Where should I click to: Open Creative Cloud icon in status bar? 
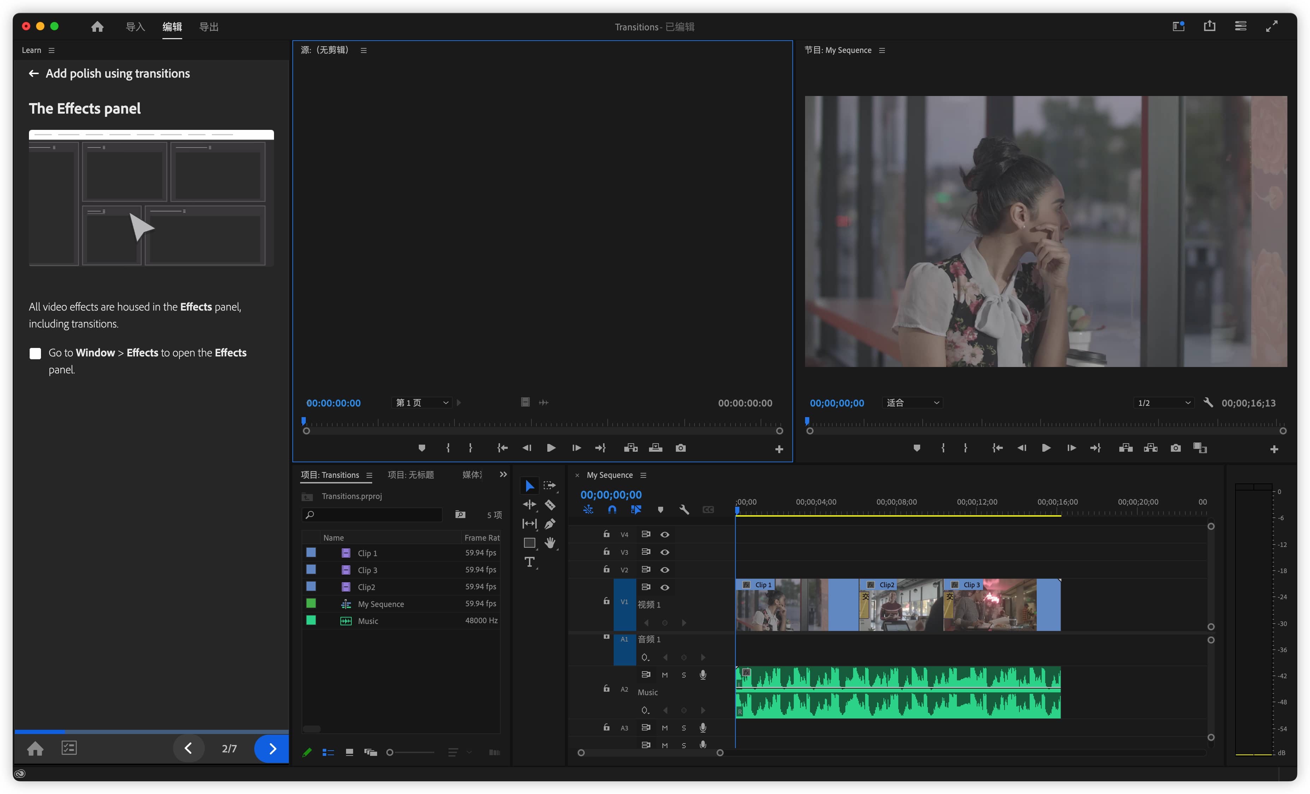[x=20, y=773]
